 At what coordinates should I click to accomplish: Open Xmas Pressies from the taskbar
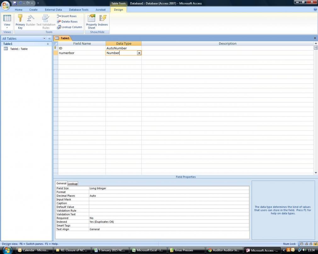(x=186, y=250)
